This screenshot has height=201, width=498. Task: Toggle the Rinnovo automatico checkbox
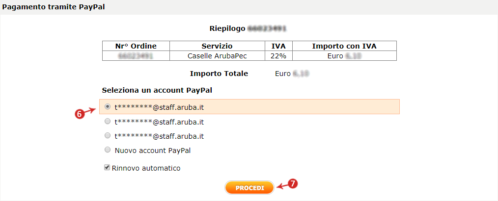pyautogui.click(x=107, y=168)
